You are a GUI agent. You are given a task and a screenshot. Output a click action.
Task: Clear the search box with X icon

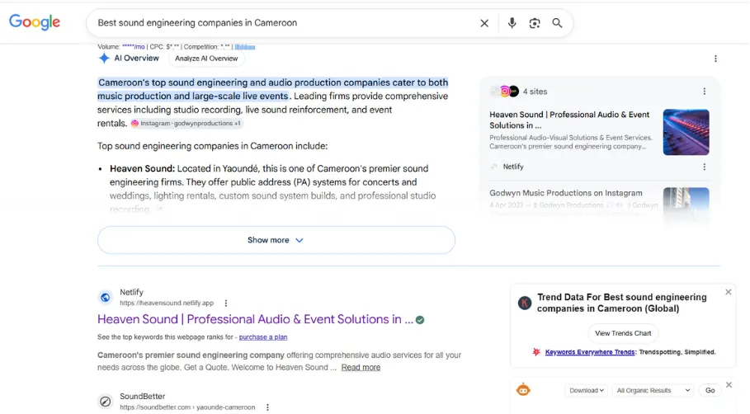(x=484, y=23)
